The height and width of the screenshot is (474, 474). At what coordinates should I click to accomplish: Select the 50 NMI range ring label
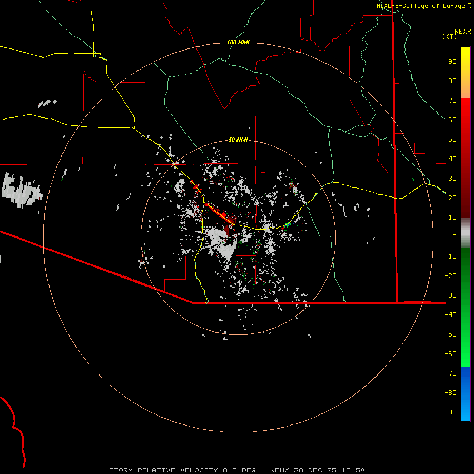(238, 140)
